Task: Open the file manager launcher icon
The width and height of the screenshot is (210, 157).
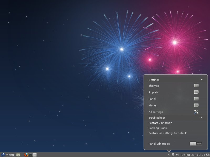Action: coord(35,155)
